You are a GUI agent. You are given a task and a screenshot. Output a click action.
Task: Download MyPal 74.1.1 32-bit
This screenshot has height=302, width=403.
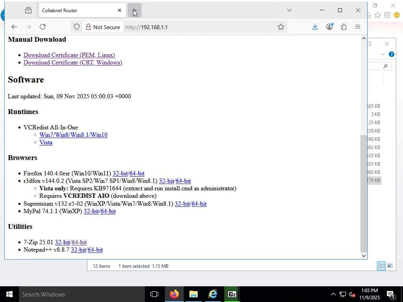(x=91, y=211)
